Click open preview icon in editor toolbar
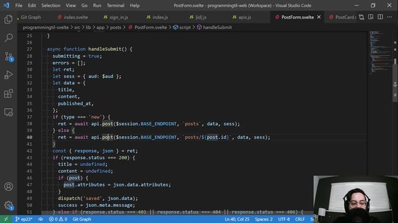 371,17
